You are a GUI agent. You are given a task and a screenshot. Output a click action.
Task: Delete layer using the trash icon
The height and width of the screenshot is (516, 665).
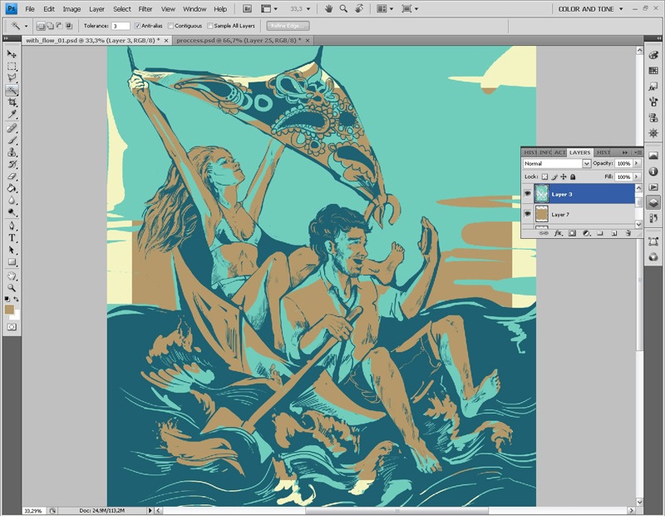tap(628, 234)
